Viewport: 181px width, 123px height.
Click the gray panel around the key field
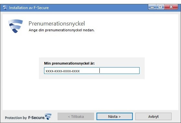[92, 77]
